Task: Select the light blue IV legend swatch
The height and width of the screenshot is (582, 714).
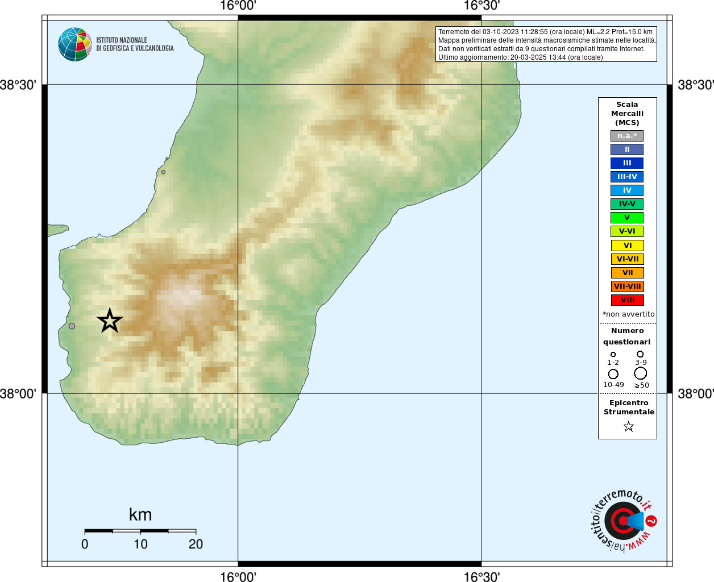Action: (627, 190)
